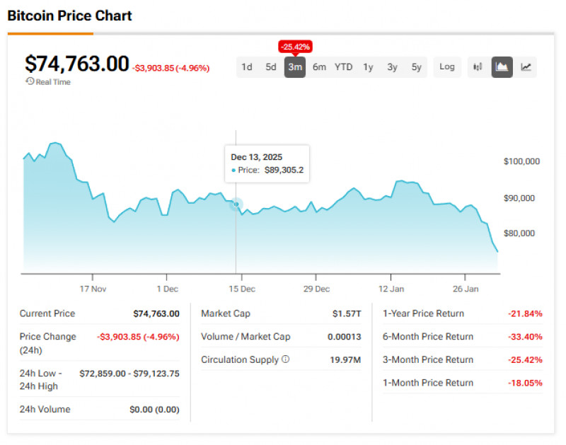Screen dimensions: 566x445
Task: Switch to line chart view
Action: [526, 67]
